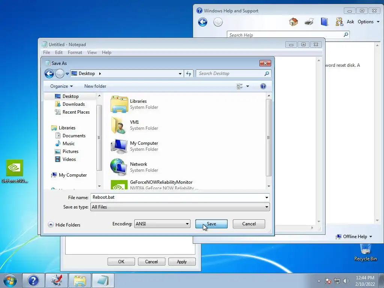Select GeForceNOWReliabilityMonitor in file list

click(154, 184)
